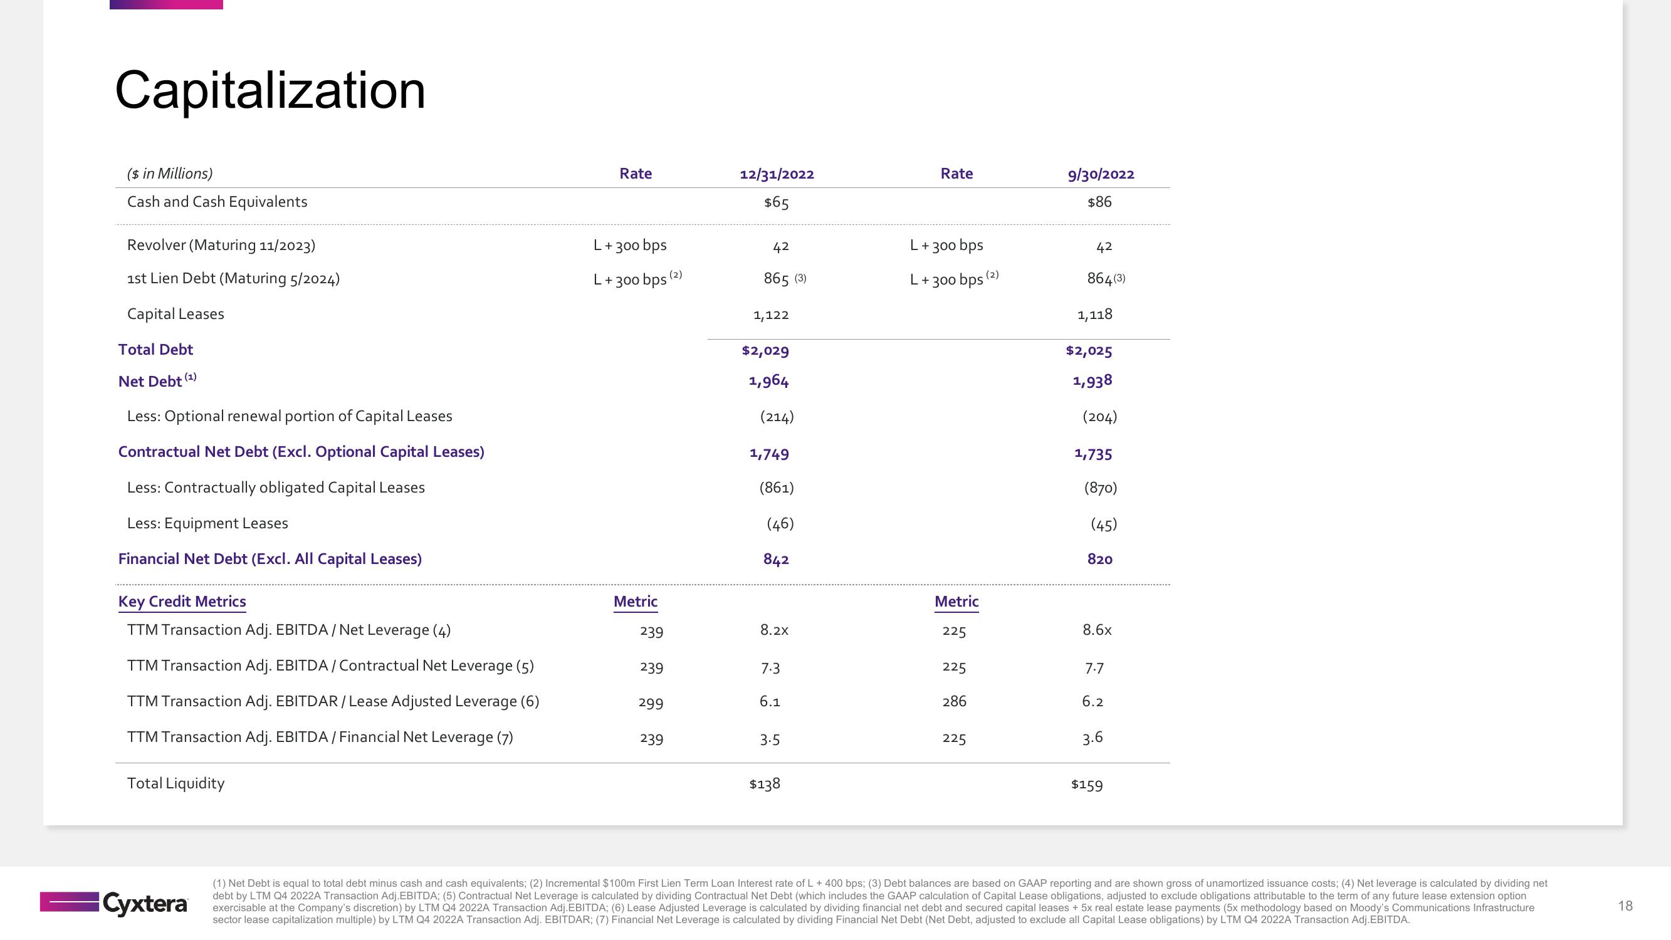
Task: Select the 'Financial Net Leverage (7)' row label
Action: 320,738
